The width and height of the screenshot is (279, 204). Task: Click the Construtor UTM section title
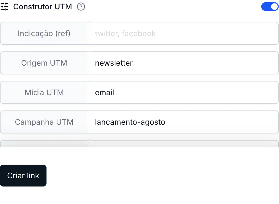[42, 7]
